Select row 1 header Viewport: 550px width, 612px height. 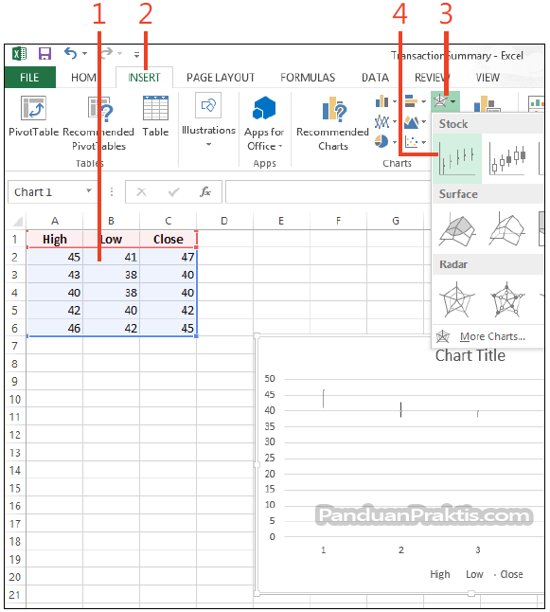click(x=15, y=240)
